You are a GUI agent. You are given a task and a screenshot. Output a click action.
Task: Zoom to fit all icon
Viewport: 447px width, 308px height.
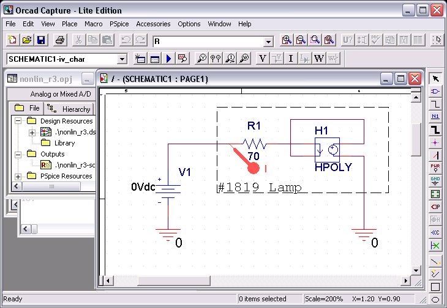pos(329,40)
